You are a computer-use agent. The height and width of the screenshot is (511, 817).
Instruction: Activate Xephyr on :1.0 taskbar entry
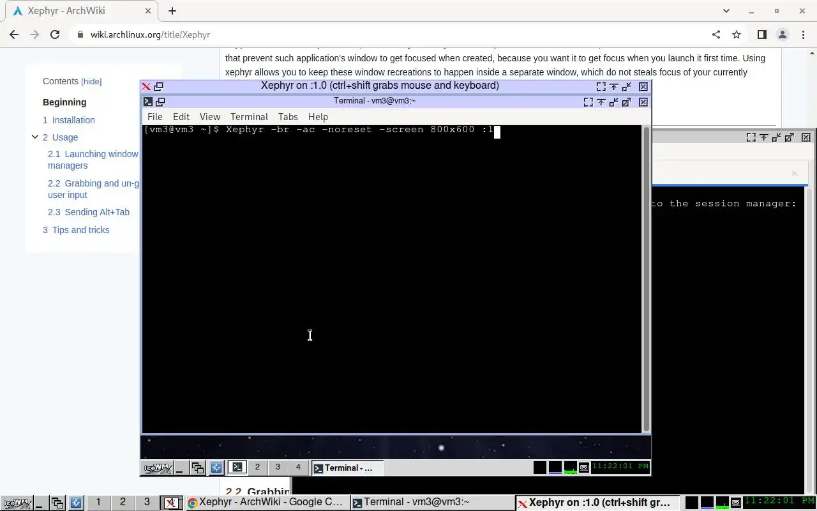coord(598,503)
